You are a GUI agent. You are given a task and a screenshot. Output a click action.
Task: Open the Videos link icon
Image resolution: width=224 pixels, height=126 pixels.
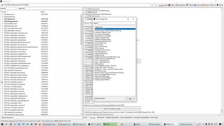pos(169,5)
